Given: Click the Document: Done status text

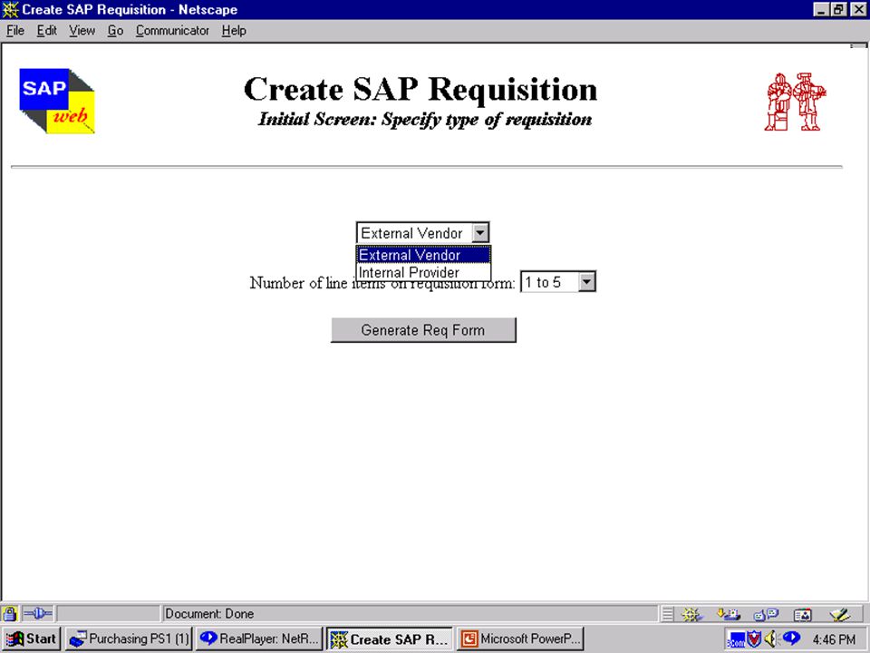Looking at the screenshot, I should coord(209,614).
